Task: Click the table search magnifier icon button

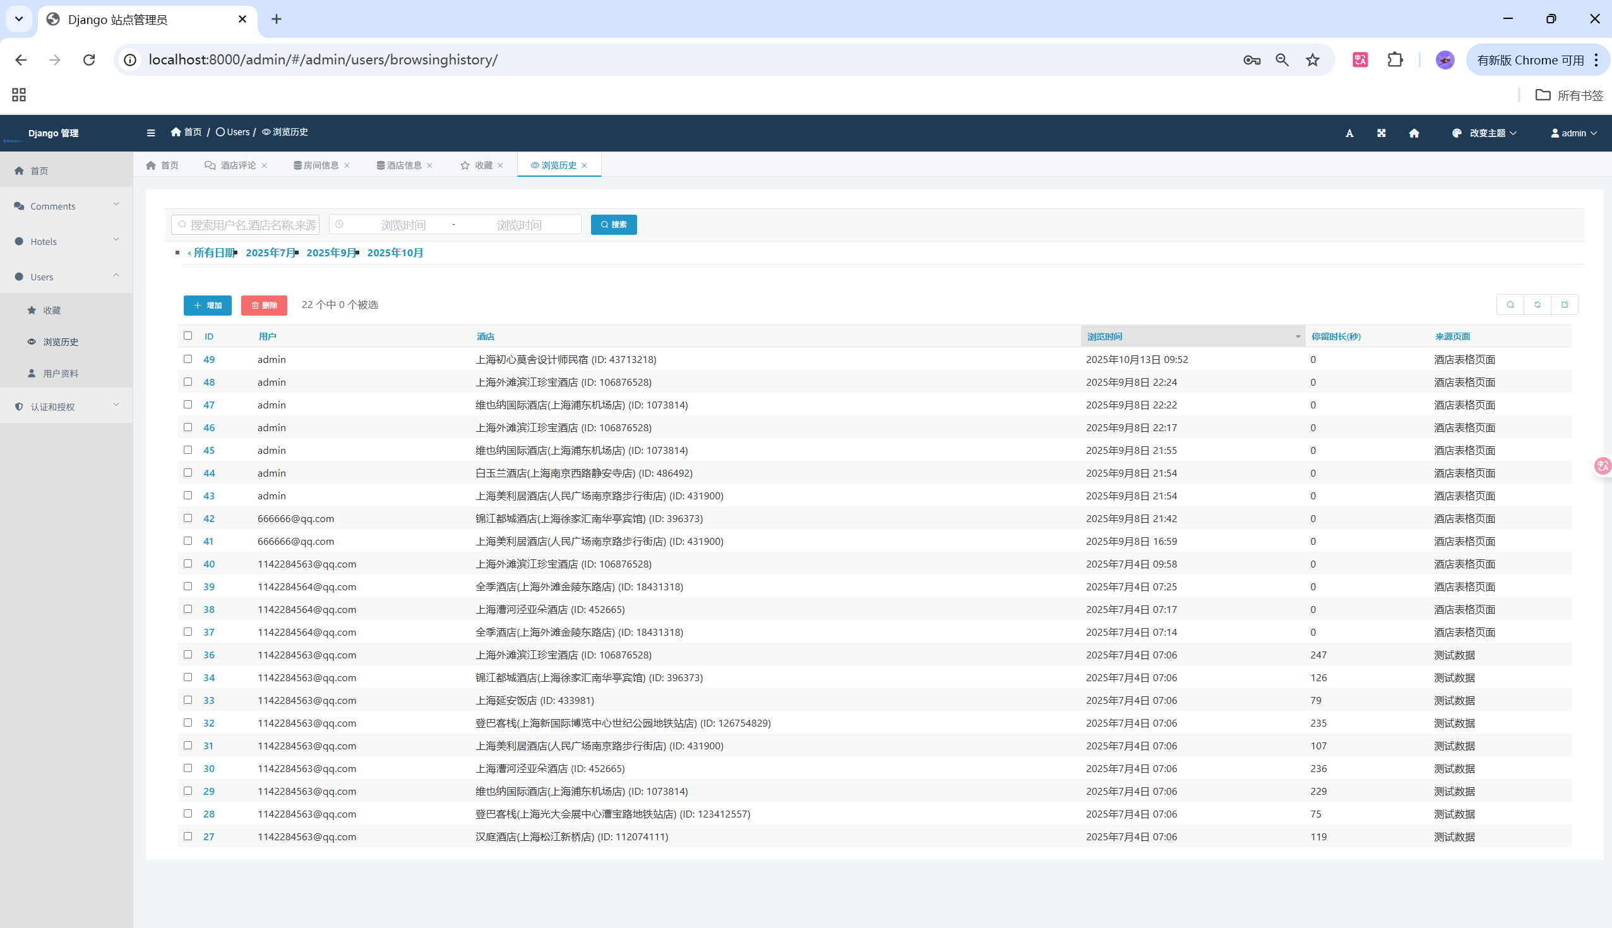Action: point(1510,305)
